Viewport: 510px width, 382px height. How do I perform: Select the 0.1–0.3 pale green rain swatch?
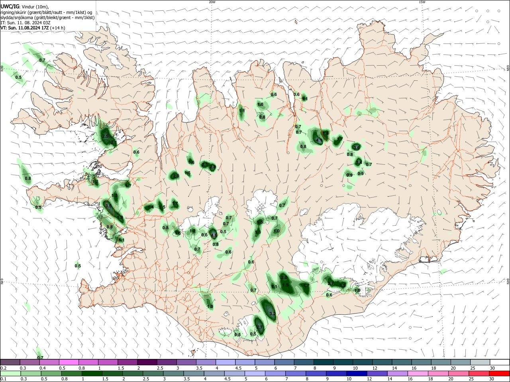click(x=10, y=373)
